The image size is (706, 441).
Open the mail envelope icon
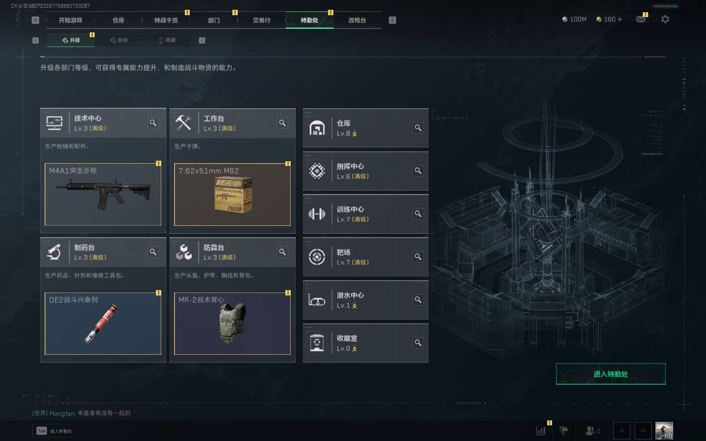[x=641, y=19]
